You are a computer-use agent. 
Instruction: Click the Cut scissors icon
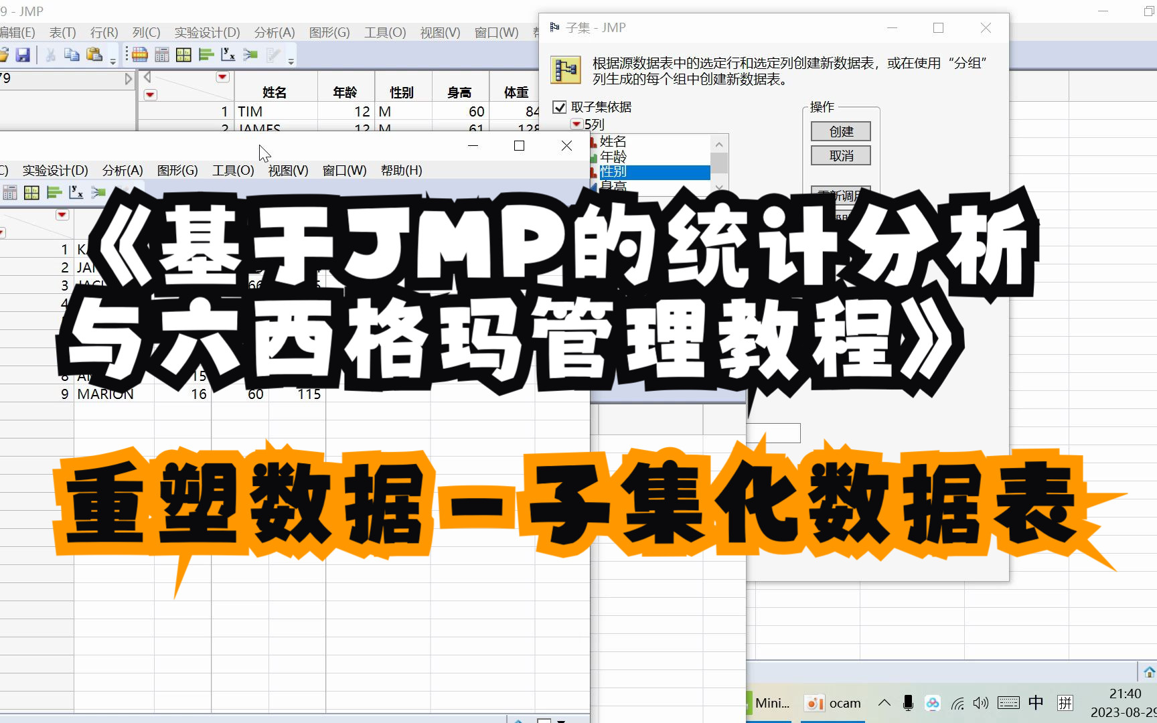coord(50,55)
